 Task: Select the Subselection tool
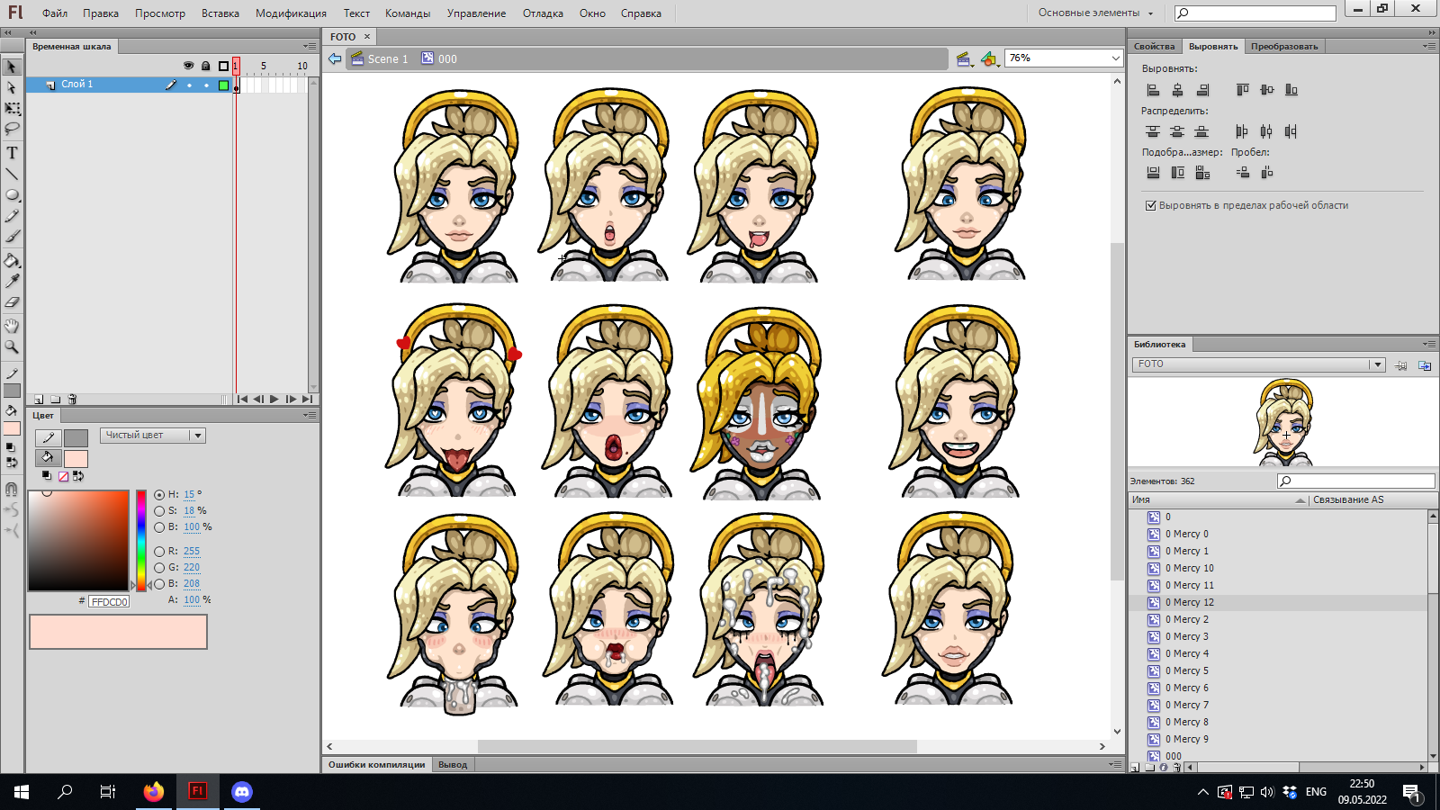(12, 88)
